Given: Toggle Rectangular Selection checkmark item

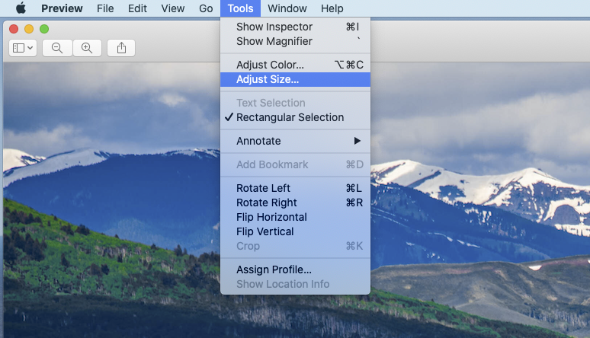Looking at the screenshot, I should tap(295, 117).
